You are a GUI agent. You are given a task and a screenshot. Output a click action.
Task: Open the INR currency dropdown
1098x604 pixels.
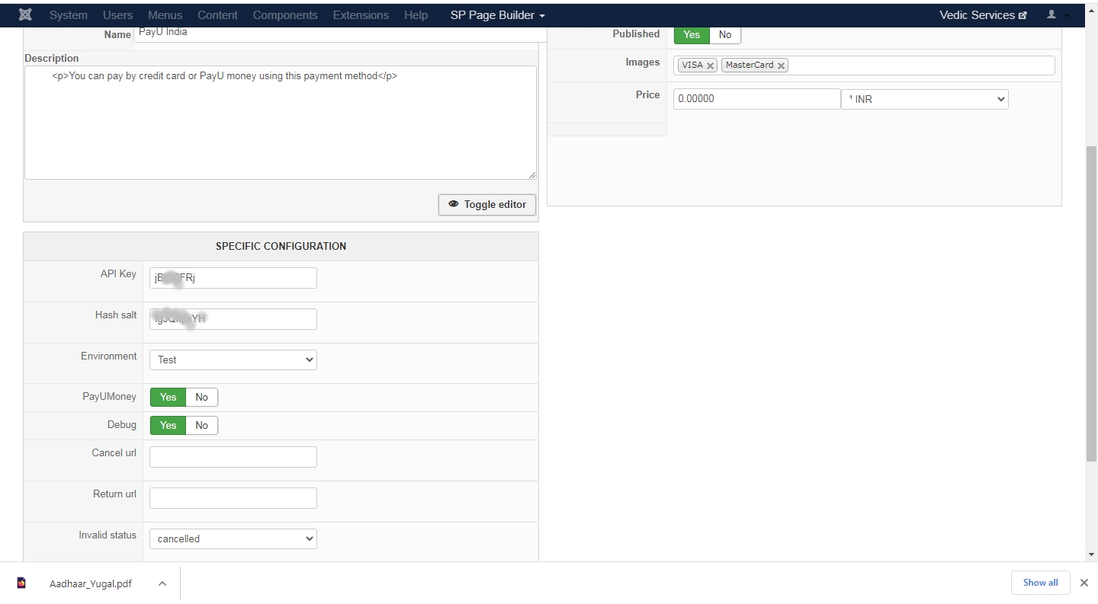[x=925, y=99]
